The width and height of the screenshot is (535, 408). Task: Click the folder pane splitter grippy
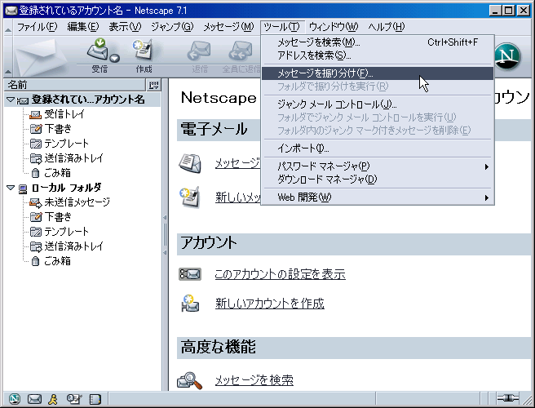coord(165,235)
